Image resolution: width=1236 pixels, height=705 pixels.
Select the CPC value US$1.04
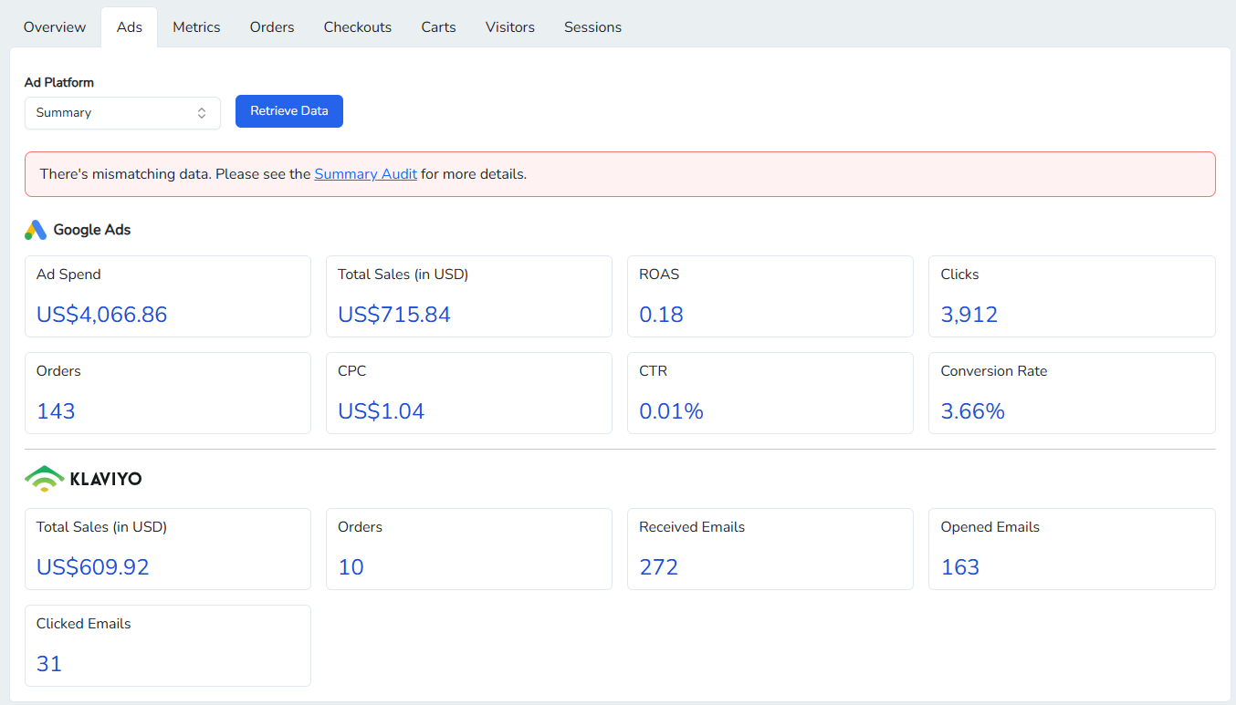point(382,411)
